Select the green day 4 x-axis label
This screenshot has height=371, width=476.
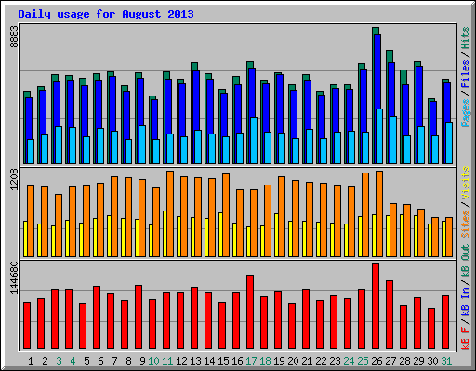pyautogui.click(x=73, y=361)
